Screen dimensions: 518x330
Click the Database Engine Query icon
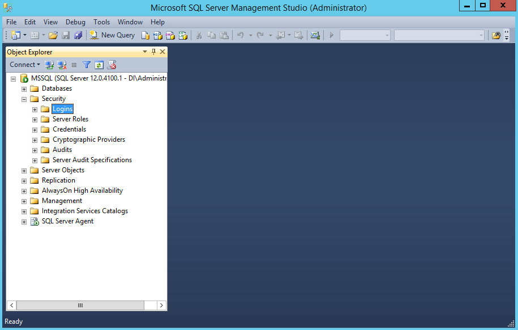pos(145,35)
